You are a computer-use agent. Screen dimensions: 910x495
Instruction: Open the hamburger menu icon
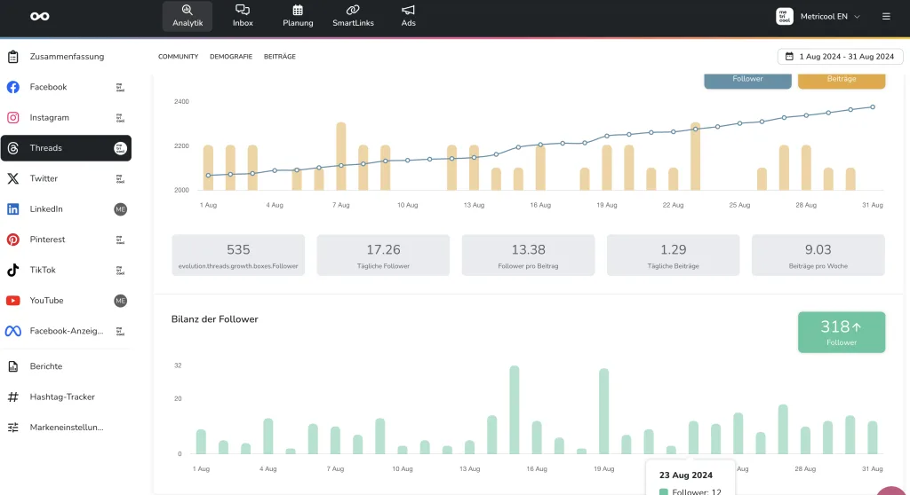point(886,16)
